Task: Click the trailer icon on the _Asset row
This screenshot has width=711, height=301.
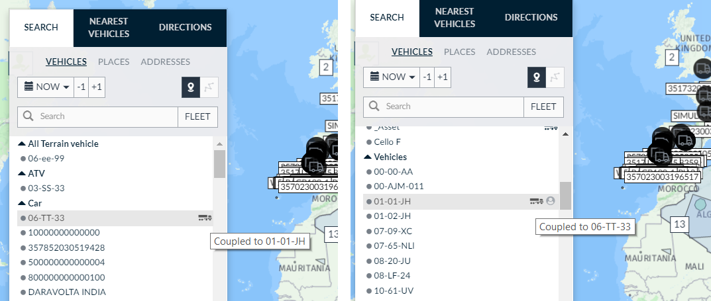Action: [550, 126]
